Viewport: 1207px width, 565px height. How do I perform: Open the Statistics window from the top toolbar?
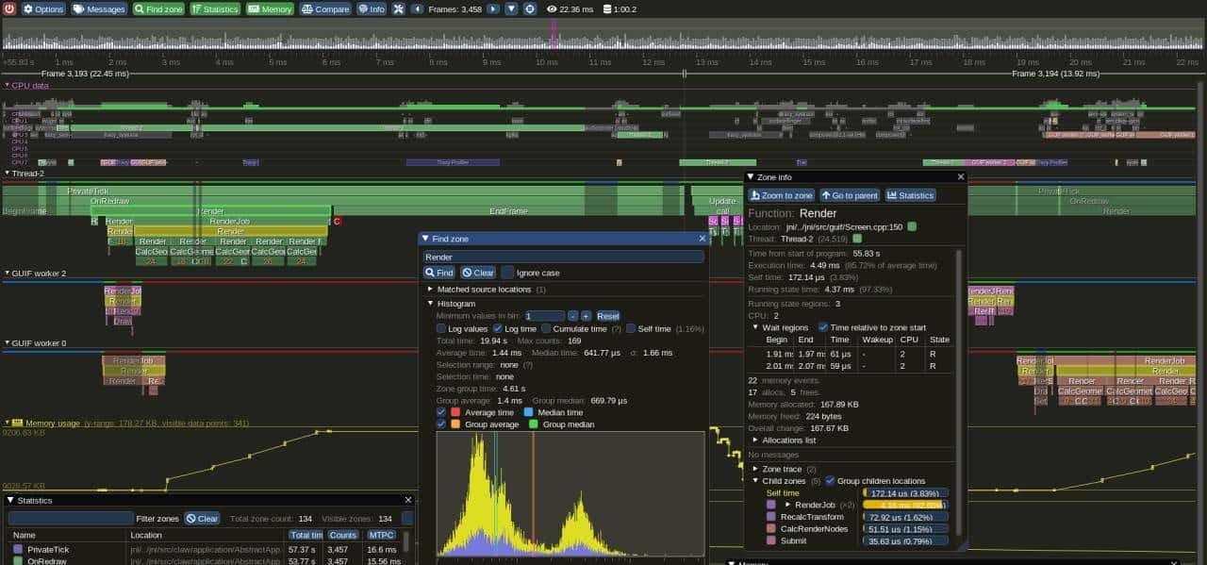coord(218,8)
